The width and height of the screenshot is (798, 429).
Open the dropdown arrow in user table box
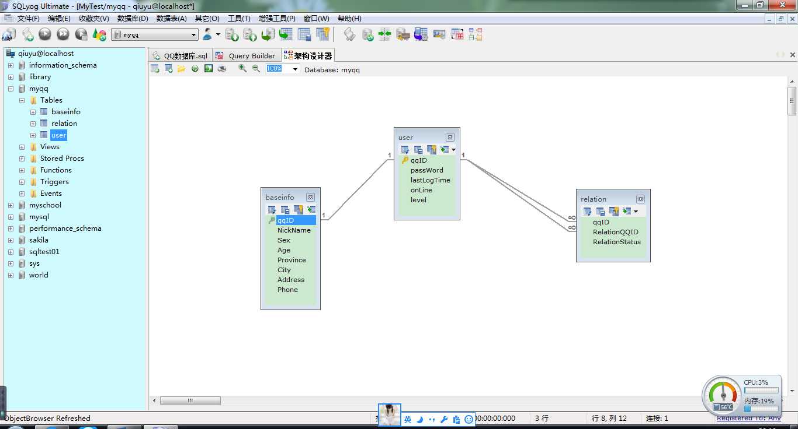[453, 150]
